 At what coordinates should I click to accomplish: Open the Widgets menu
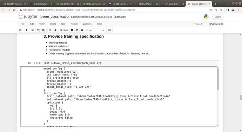87,24
